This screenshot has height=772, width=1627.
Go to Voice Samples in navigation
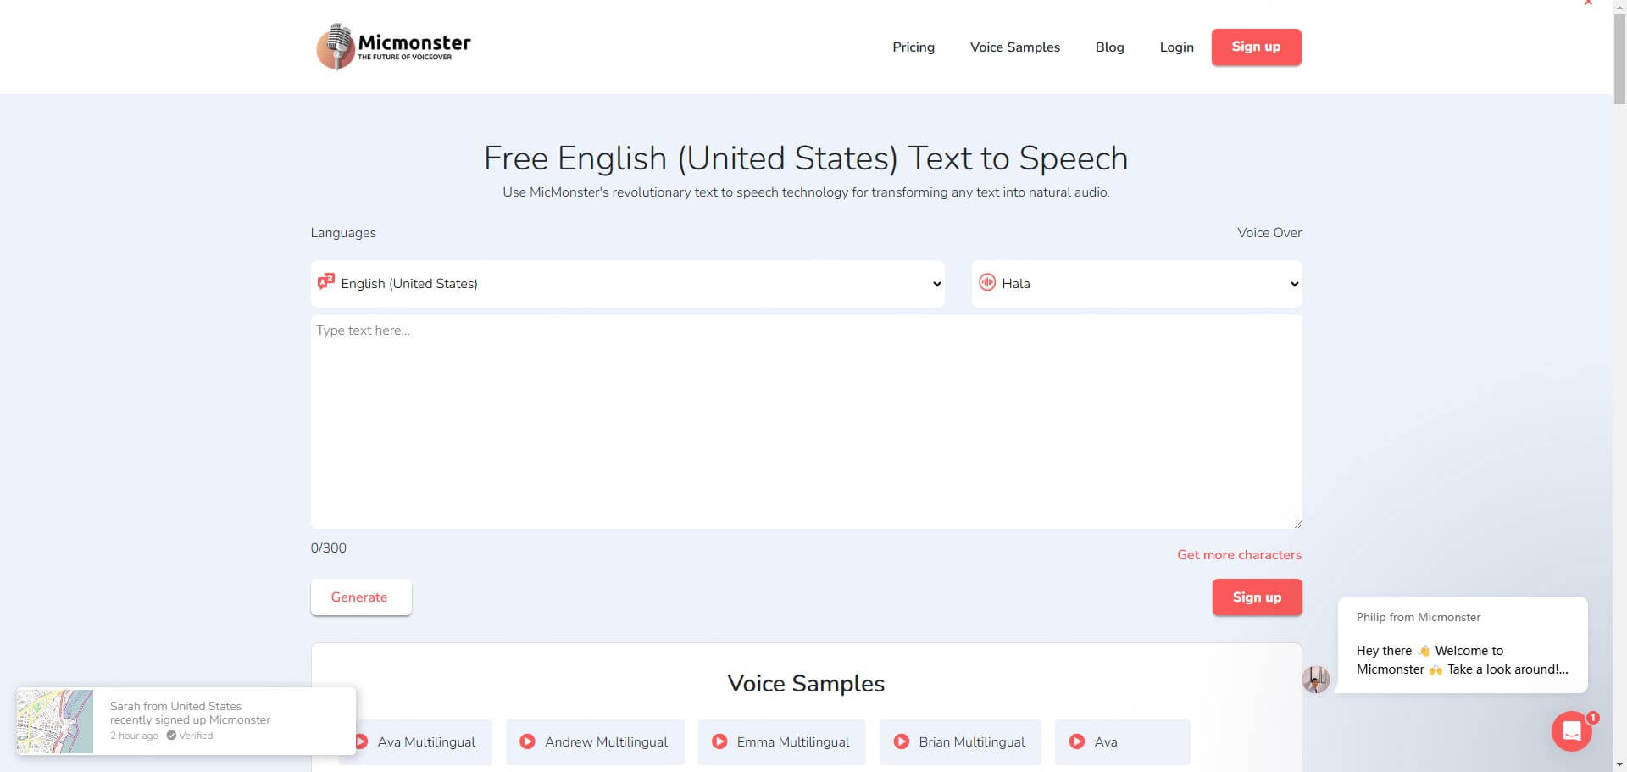(x=1015, y=47)
